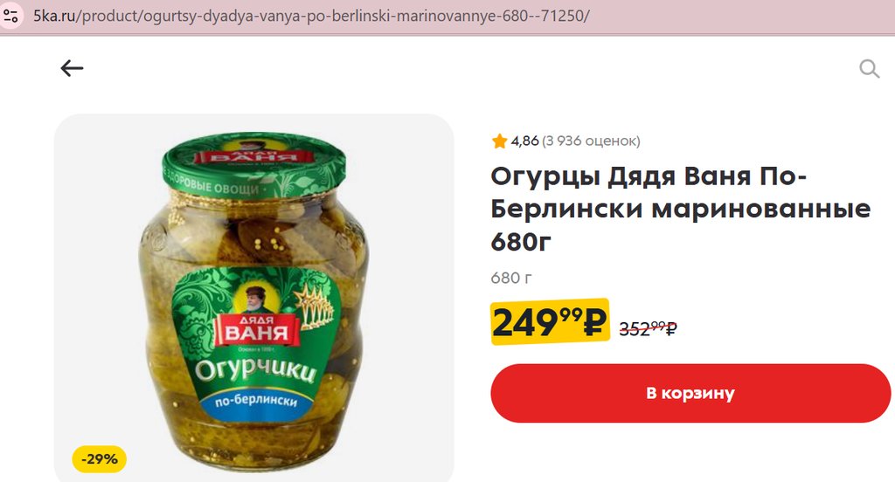Click the yellow 249.99 ₽ price tag

(550, 321)
